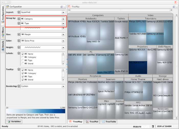Uncheck Name in the Labels list

tap(23, 54)
